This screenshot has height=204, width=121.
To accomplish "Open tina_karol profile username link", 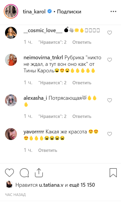I will coord(34,12).
